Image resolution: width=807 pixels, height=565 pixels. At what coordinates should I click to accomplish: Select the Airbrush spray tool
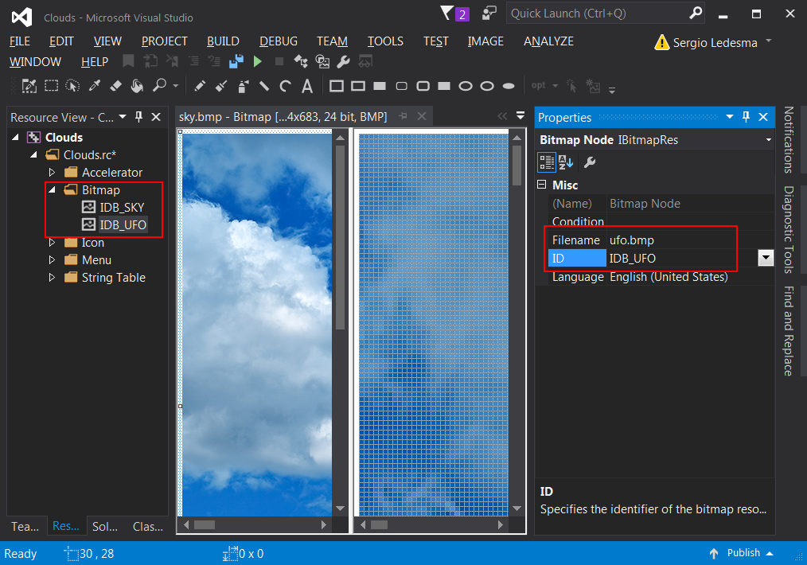(x=243, y=86)
